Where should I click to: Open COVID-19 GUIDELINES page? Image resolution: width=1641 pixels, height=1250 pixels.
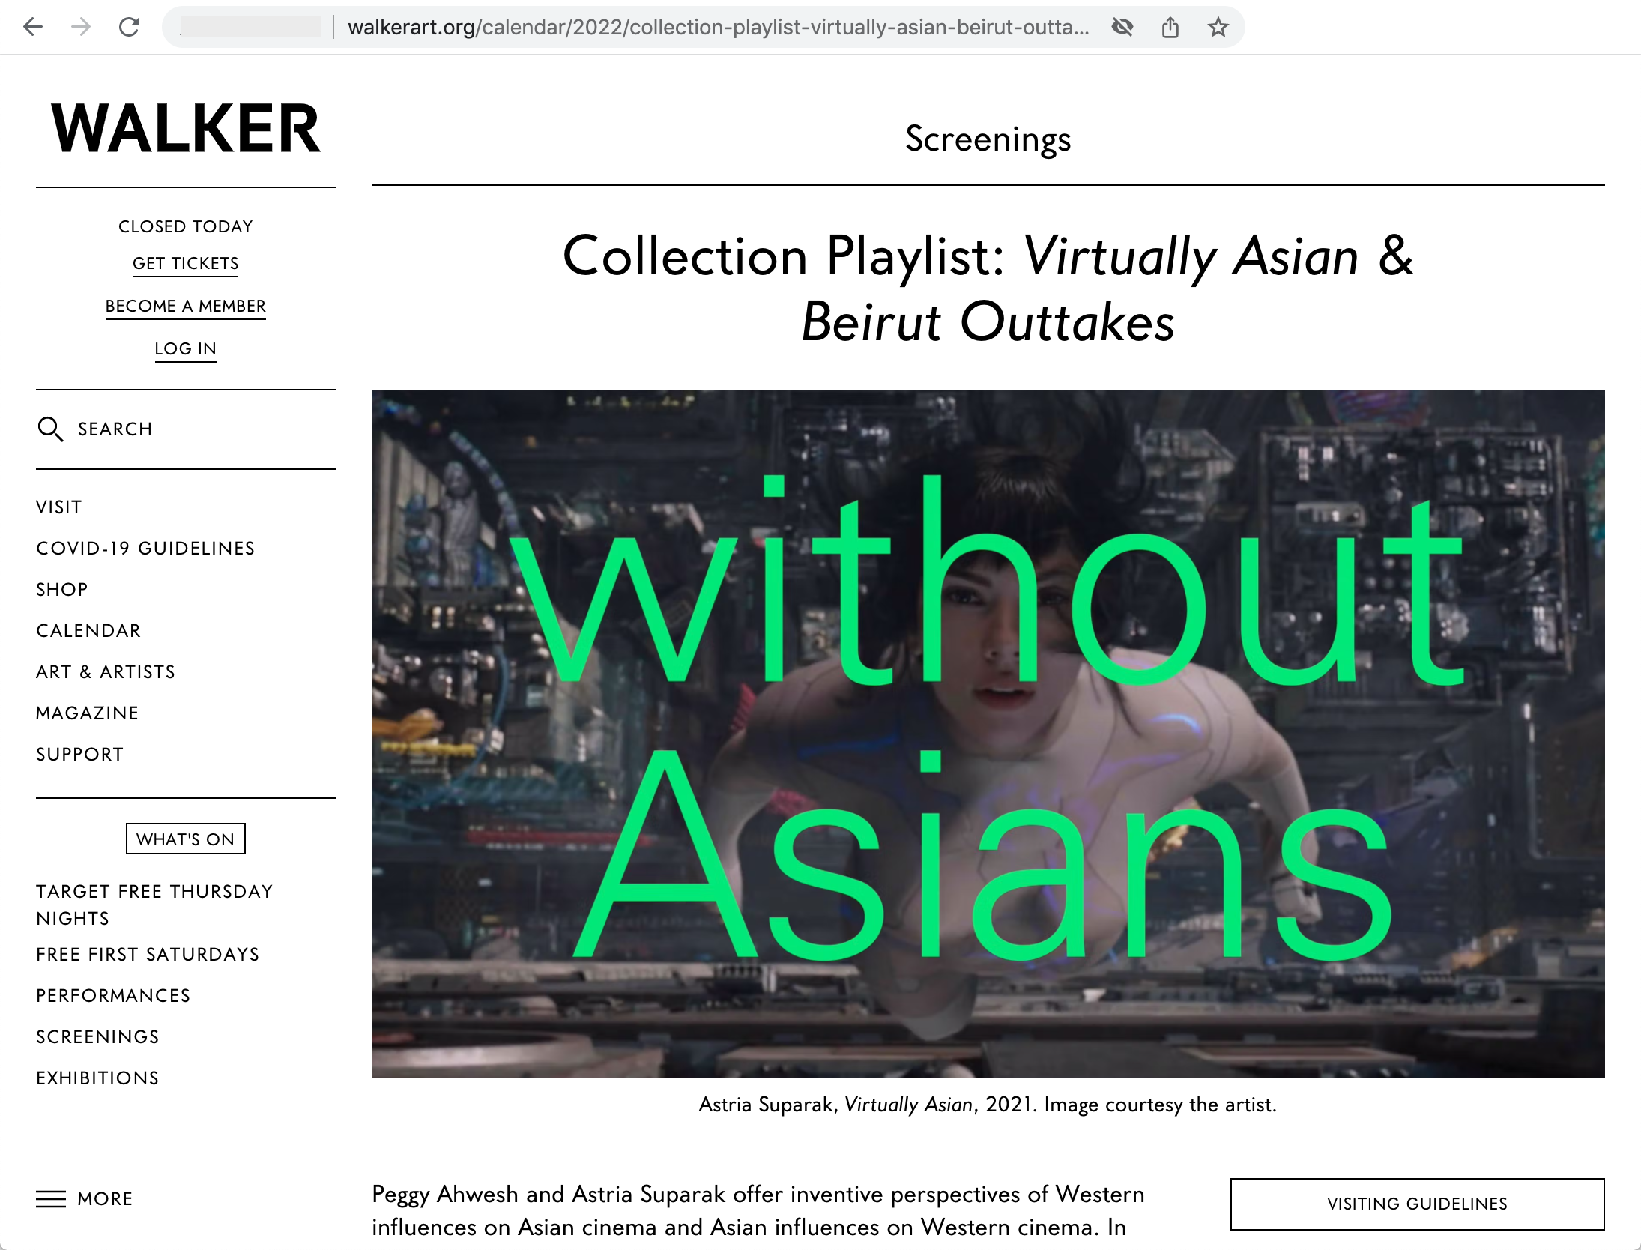pyautogui.click(x=145, y=548)
